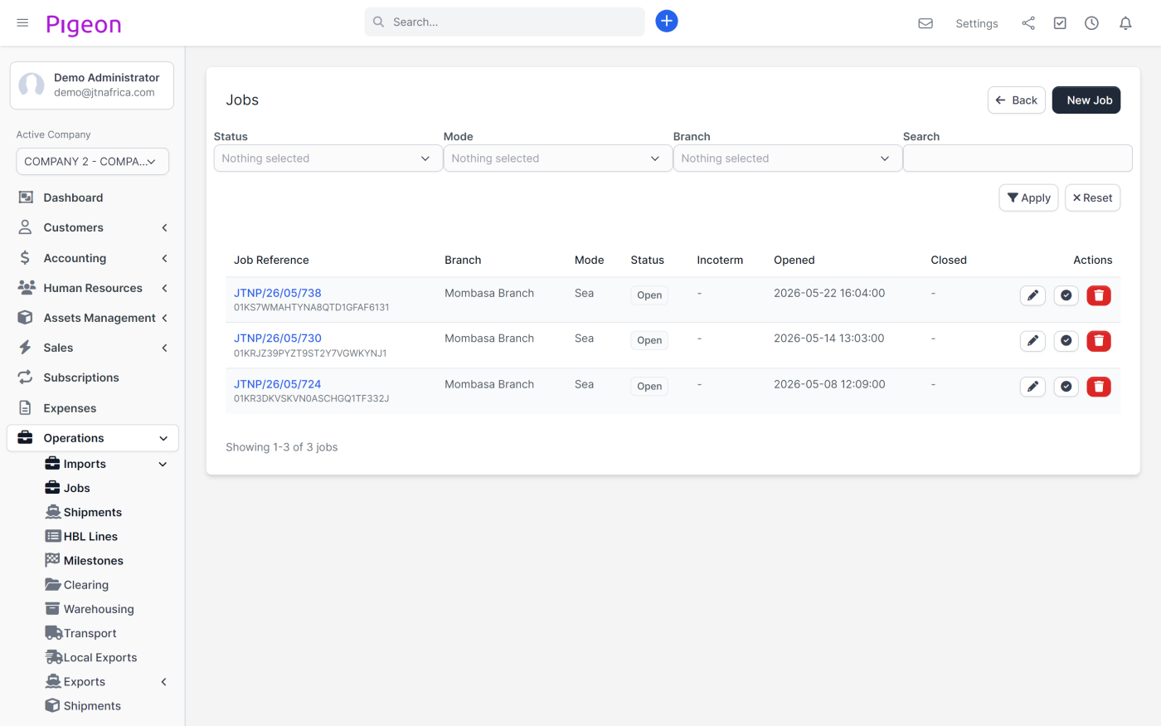Expand the Human Resources menu chevron

coord(164,288)
